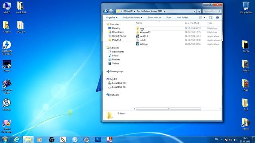
Task: Select the Nike desktop folder
Action: (x=246, y=85)
